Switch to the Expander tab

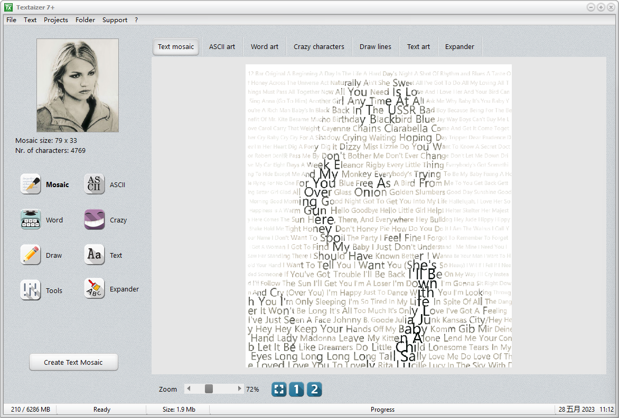pyautogui.click(x=459, y=46)
